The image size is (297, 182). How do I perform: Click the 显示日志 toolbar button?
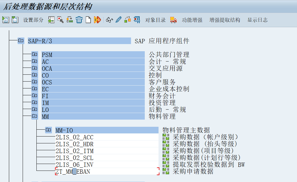tap(257, 20)
